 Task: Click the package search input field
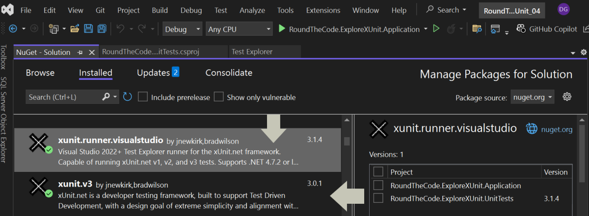[x=64, y=97]
